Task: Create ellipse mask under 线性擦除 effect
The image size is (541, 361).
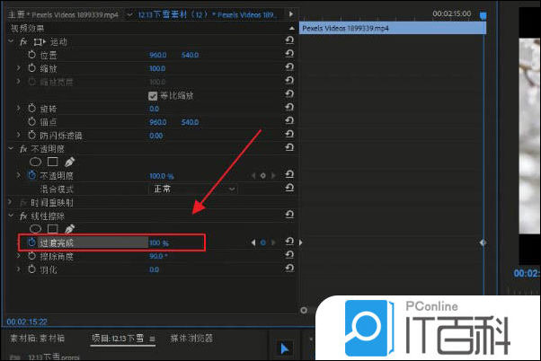Action: pyautogui.click(x=35, y=229)
